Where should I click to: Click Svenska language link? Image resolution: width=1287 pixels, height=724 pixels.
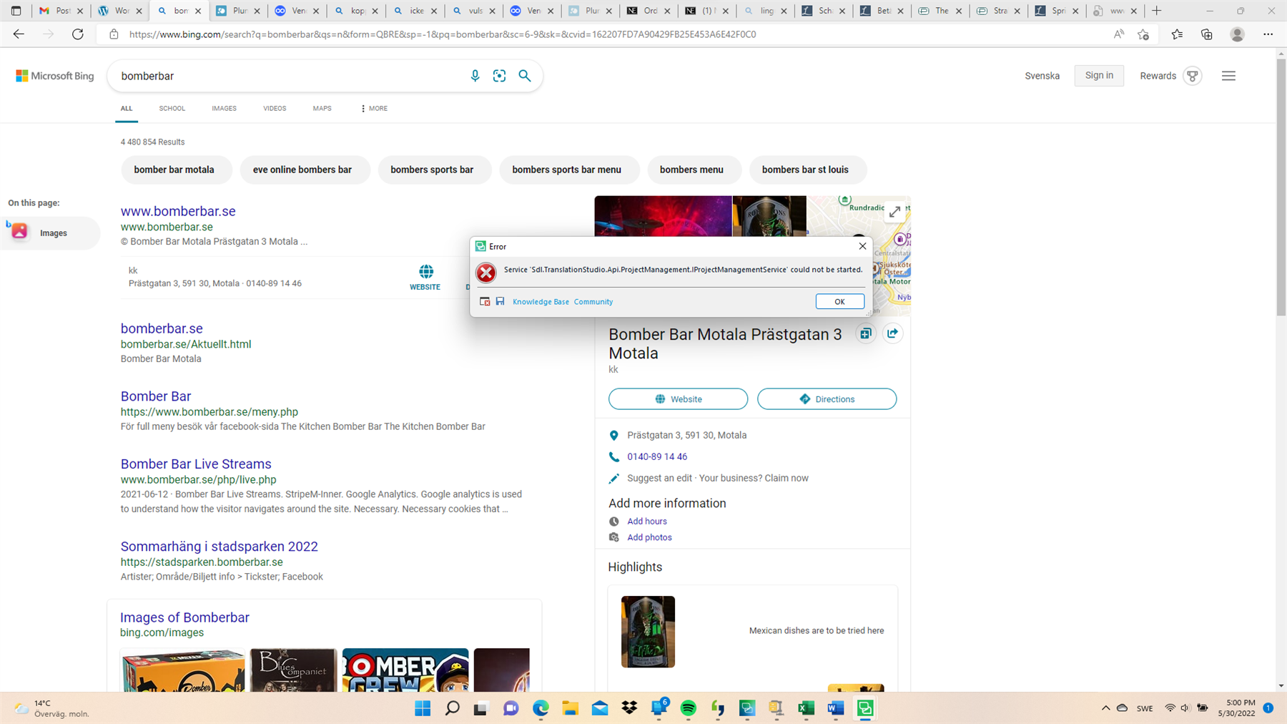[1042, 76]
